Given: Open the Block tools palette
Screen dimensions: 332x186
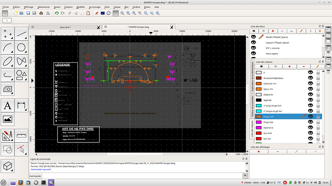Looking at the screenshot, I should click(x=7, y=150).
